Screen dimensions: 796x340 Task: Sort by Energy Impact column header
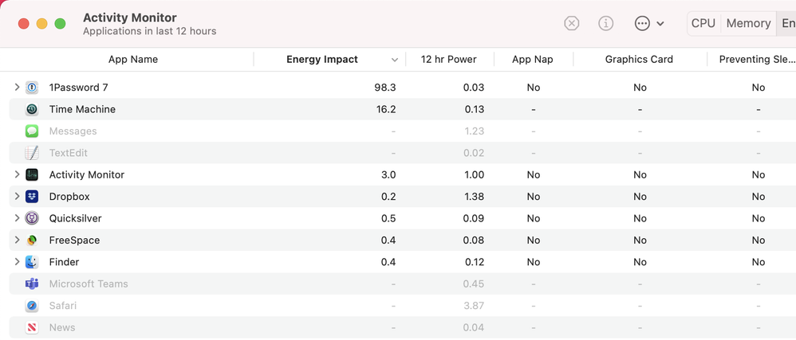tap(322, 60)
